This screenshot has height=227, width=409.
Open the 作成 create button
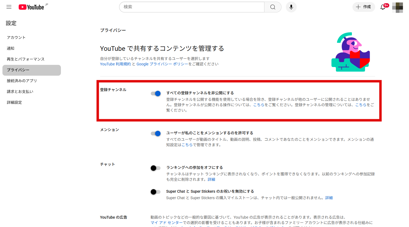click(x=364, y=7)
